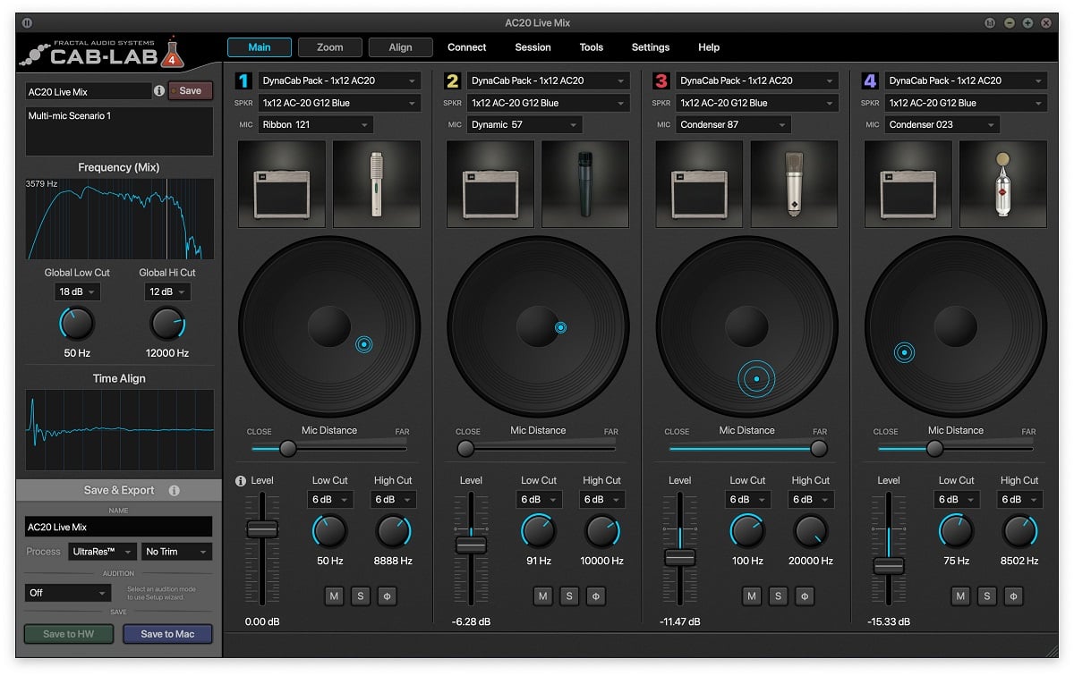
Task: Click the Global Low Cut 50 Hz knob
Action: pos(77,324)
